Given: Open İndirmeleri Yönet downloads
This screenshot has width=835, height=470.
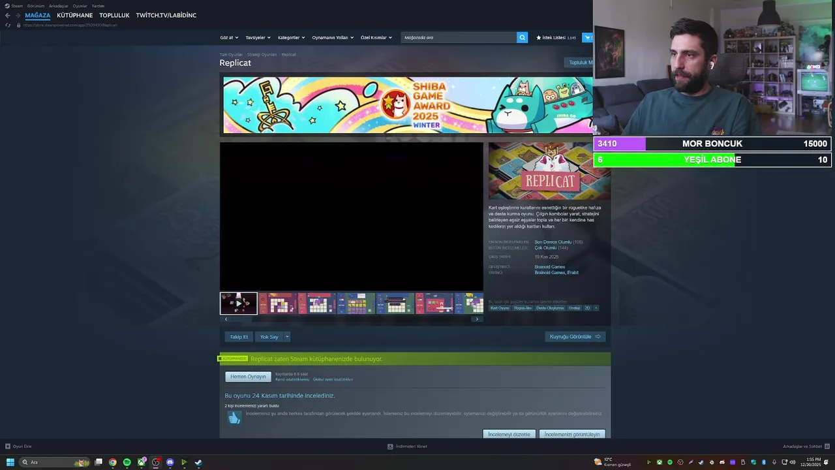Looking at the screenshot, I should pos(408,446).
